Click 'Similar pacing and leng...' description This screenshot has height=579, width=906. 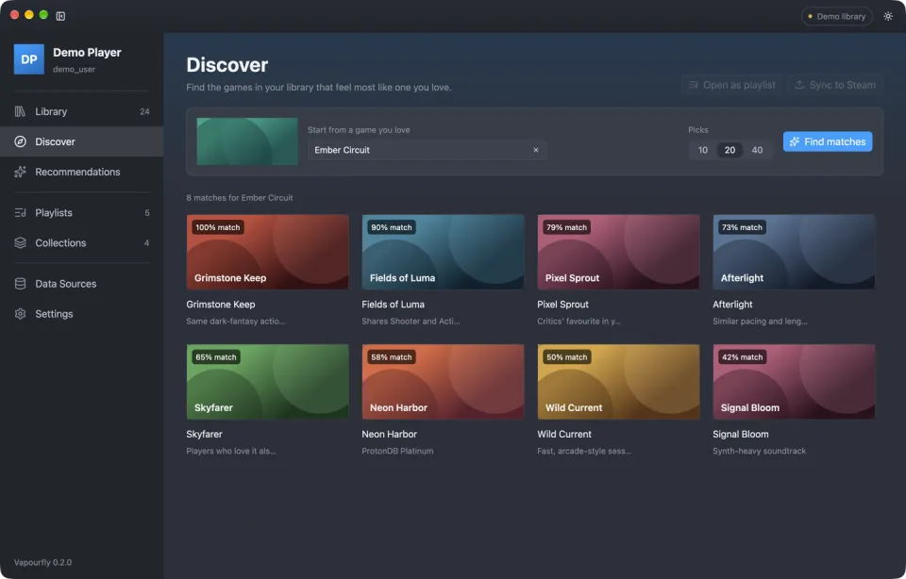tap(760, 321)
